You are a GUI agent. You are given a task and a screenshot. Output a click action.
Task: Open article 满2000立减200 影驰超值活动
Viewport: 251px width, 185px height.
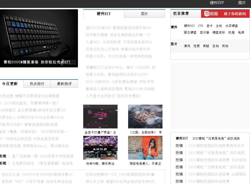pos(118,28)
